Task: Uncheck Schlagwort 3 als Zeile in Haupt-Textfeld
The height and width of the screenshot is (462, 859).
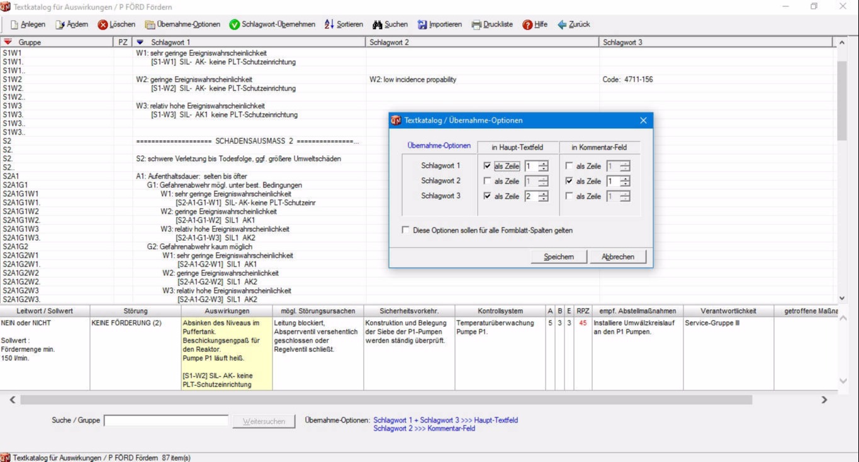Action: point(487,196)
